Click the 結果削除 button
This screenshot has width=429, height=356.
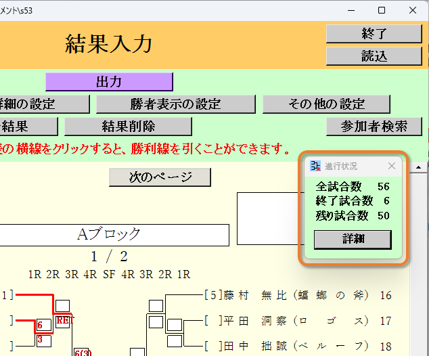[128, 127]
